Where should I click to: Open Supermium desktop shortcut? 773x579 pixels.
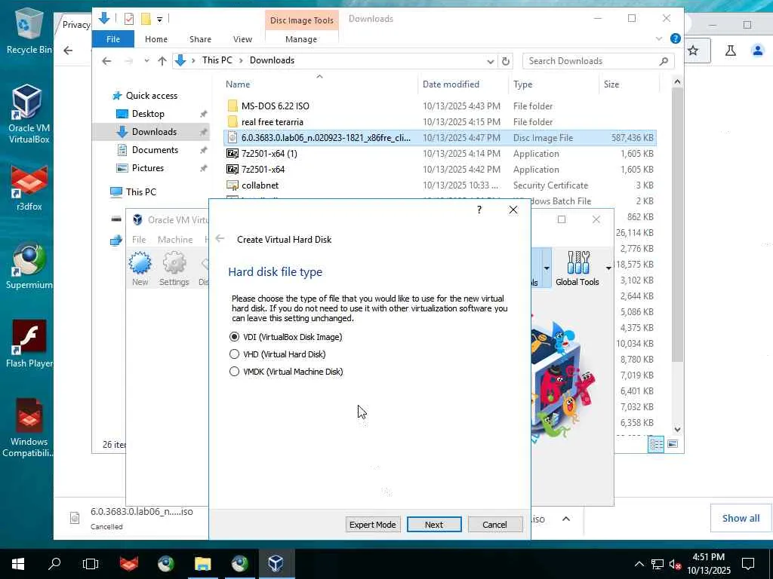pyautogui.click(x=29, y=266)
